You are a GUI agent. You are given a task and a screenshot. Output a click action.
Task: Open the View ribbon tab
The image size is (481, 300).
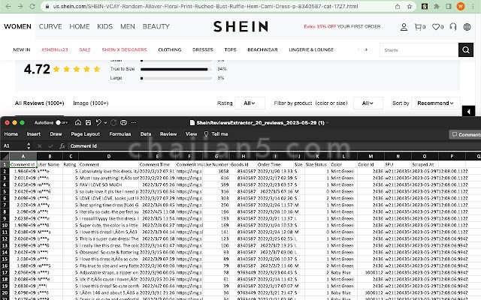(191, 134)
